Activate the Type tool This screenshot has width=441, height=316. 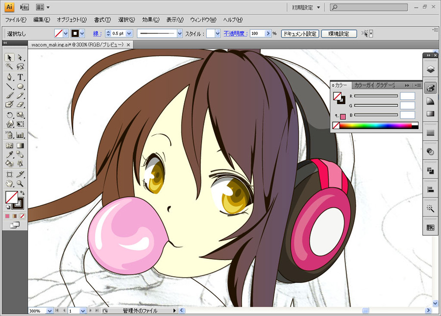pos(20,77)
